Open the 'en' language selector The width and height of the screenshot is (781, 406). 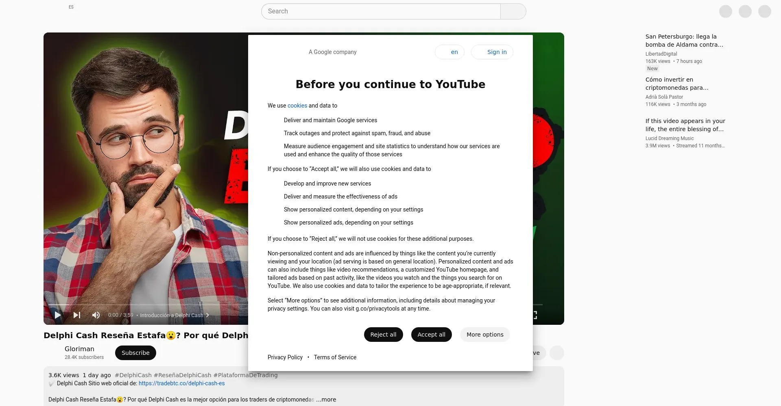[x=449, y=52]
